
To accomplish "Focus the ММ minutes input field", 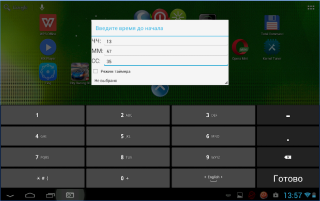I will pyautogui.click(x=166, y=52).
